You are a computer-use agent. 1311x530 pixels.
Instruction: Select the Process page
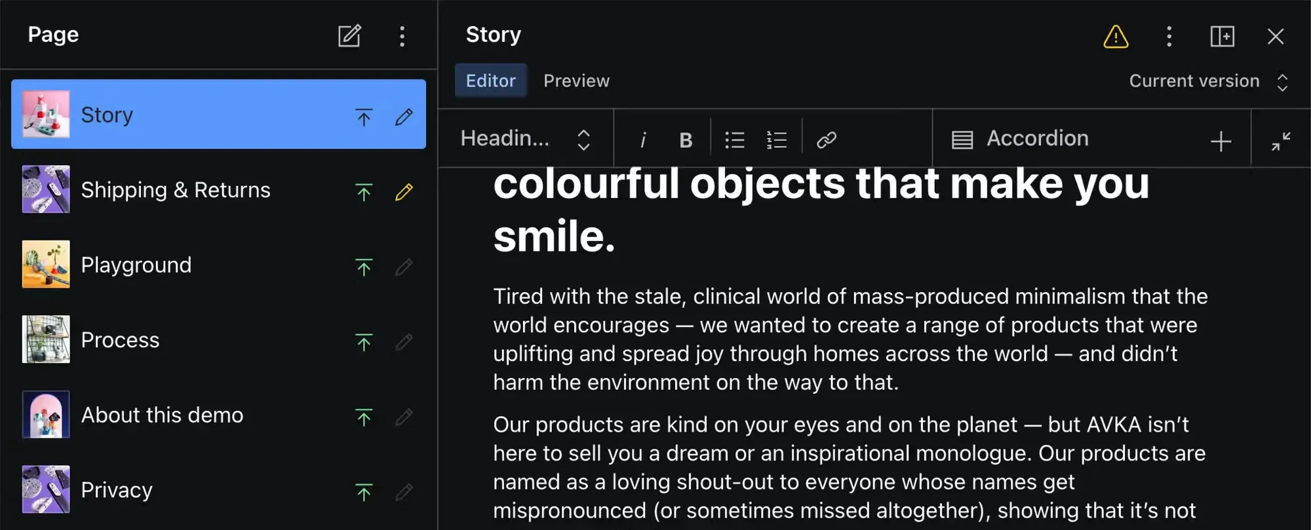click(218, 339)
